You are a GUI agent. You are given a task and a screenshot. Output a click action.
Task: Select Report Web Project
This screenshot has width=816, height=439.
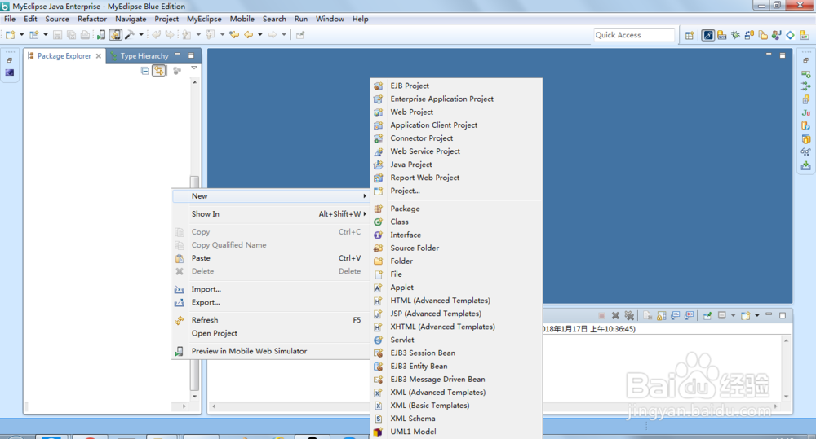tap(456, 178)
